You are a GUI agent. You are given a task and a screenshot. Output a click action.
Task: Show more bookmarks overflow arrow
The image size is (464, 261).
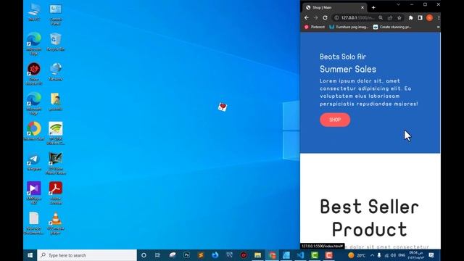[438, 27]
